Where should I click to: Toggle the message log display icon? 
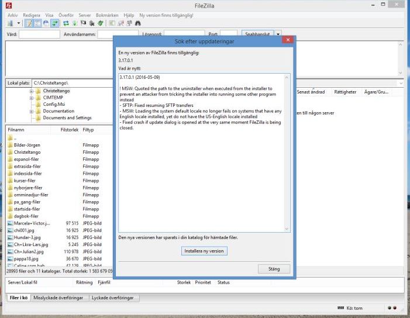click(x=29, y=23)
